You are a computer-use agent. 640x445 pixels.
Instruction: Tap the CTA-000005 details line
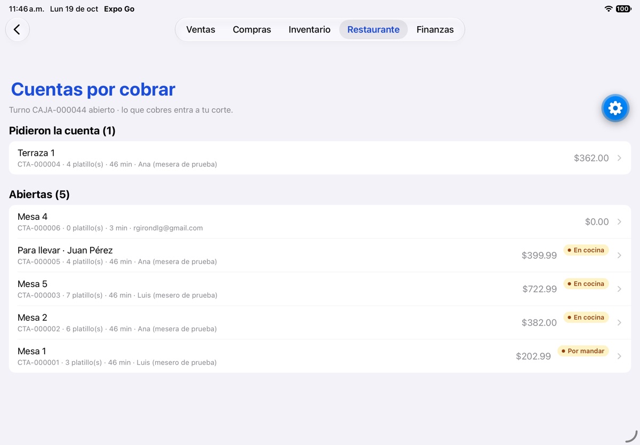(117, 261)
